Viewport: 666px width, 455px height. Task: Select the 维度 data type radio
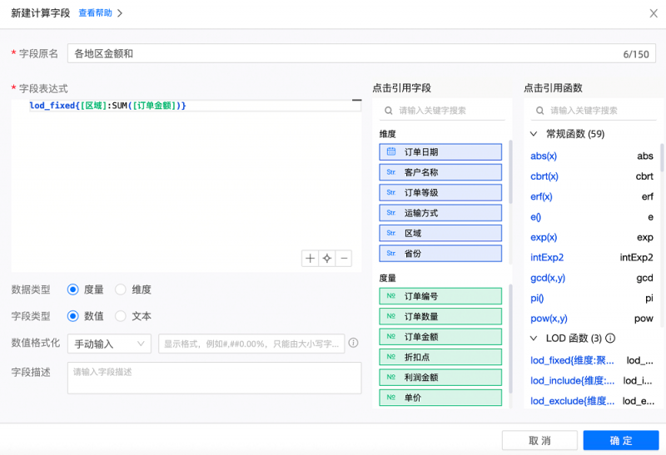(121, 289)
